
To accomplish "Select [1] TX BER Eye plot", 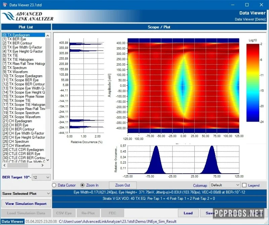I will pyautogui.click(x=24, y=39).
